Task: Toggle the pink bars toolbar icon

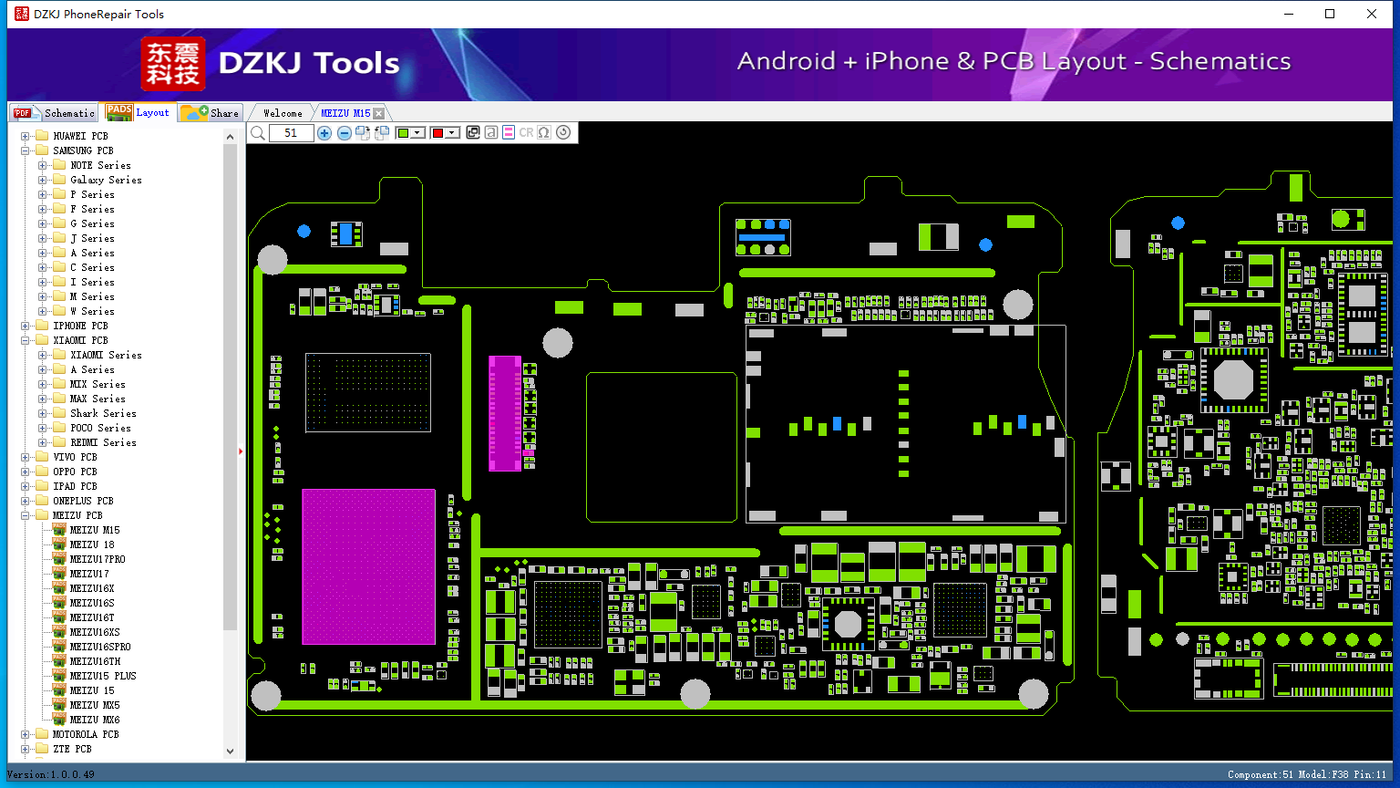Action: 509,133
